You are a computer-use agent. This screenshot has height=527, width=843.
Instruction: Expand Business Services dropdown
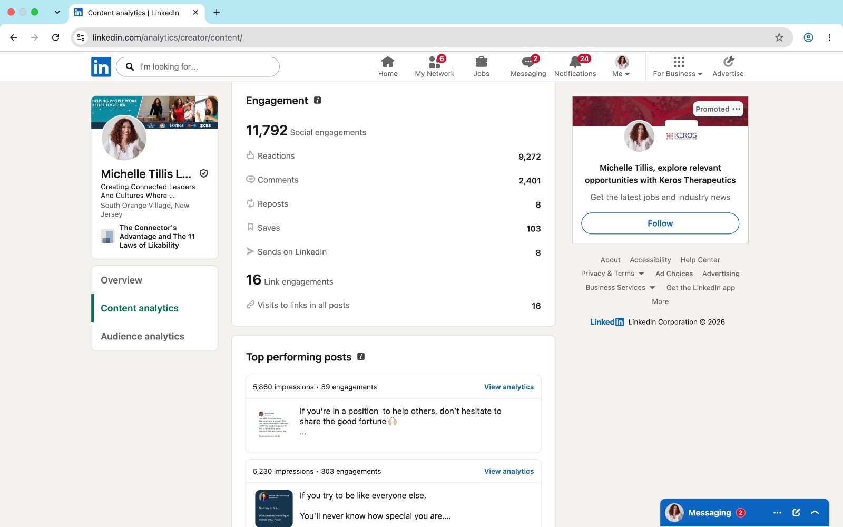point(620,287)
